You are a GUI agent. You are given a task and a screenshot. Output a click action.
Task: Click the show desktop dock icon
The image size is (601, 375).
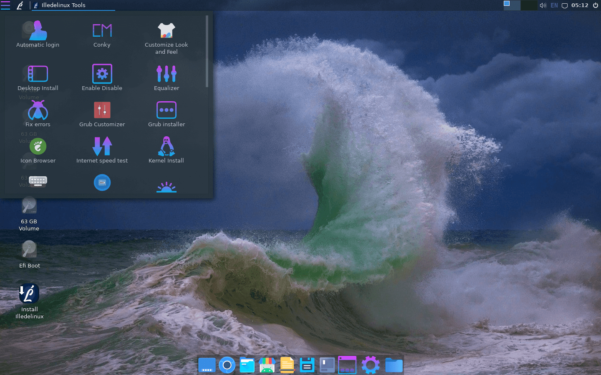click(207, 365)
